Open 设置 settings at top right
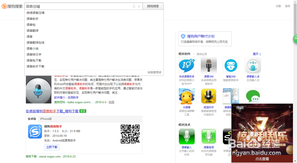Image resolution: width=297 pixels, height=163 pixels. click(x=278, y=6)
